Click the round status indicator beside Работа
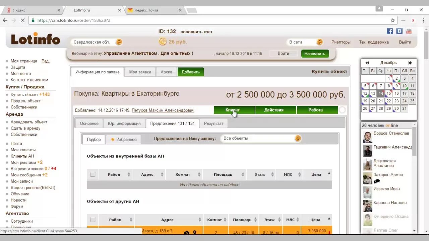 342,110
